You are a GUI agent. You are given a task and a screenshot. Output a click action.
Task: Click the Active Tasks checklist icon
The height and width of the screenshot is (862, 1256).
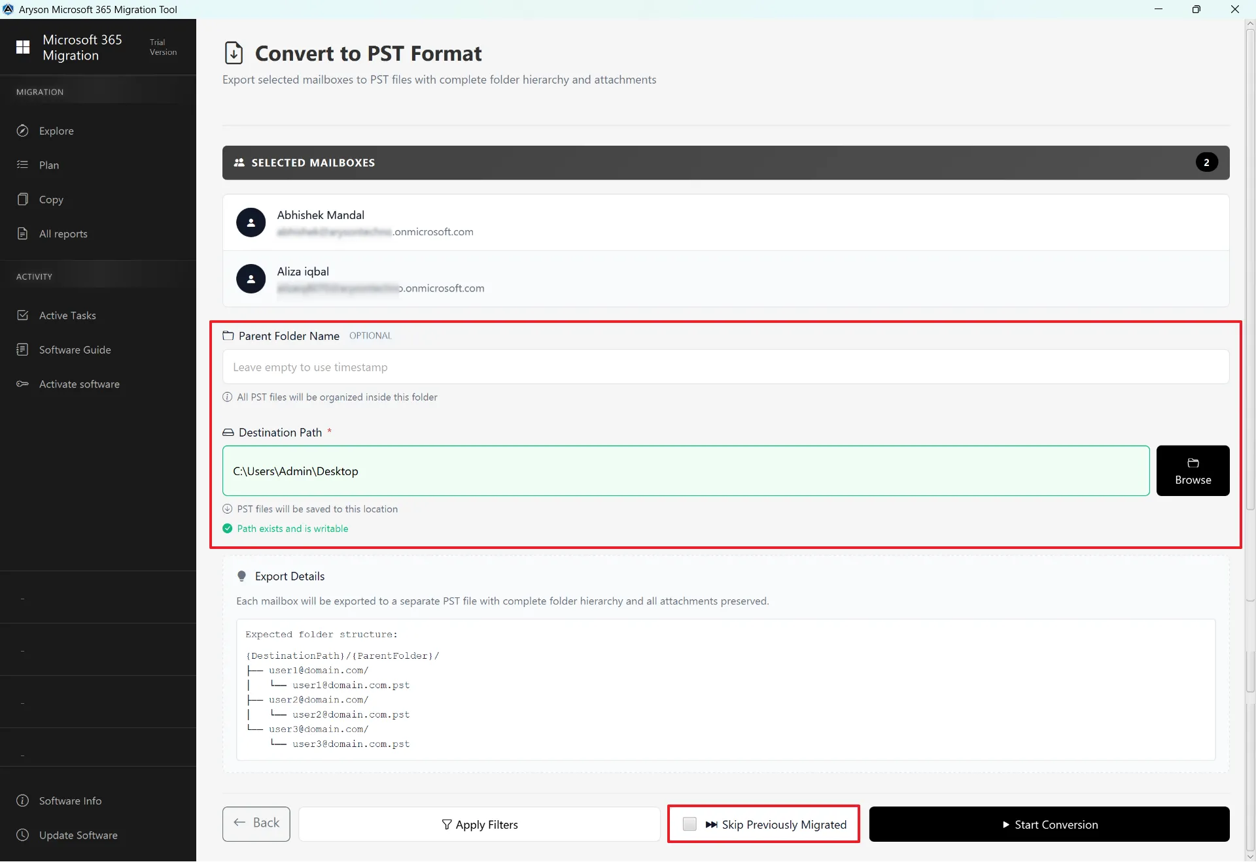coord(23,315)
